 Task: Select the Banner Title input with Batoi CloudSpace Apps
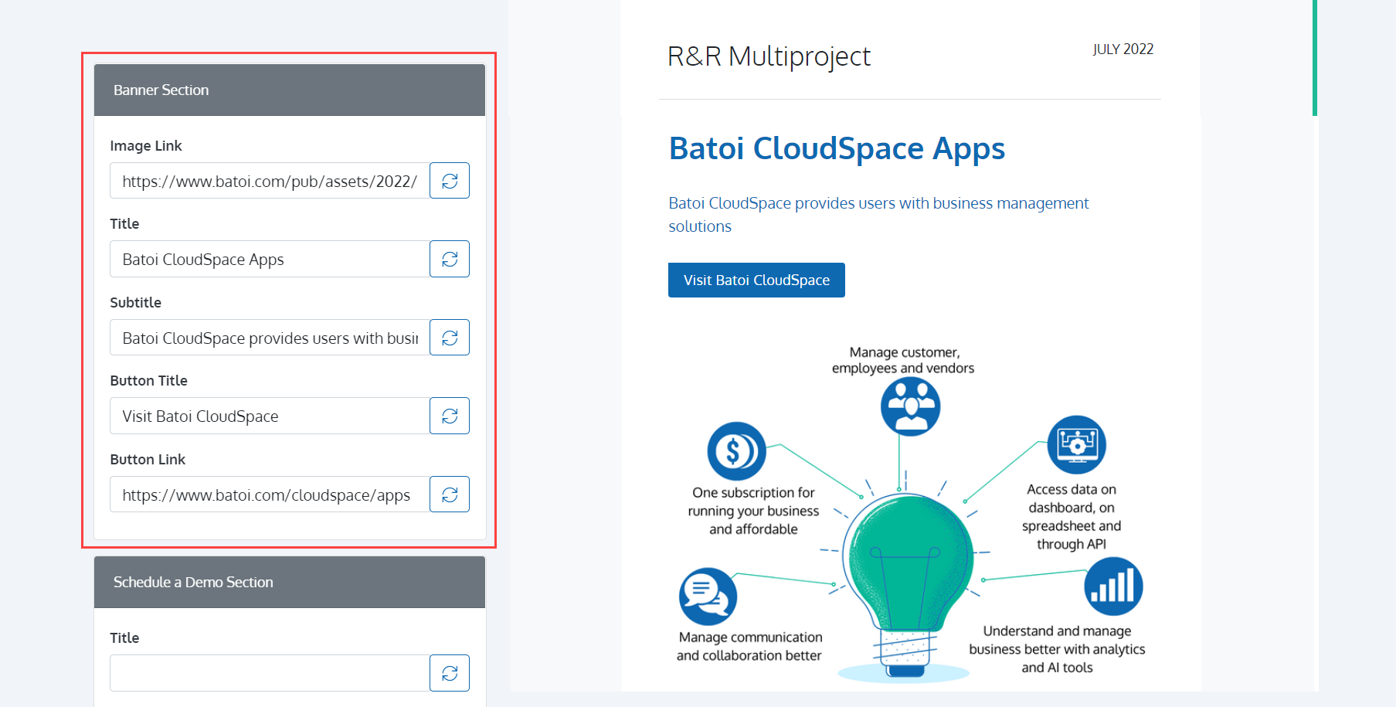tap(270, 259)
